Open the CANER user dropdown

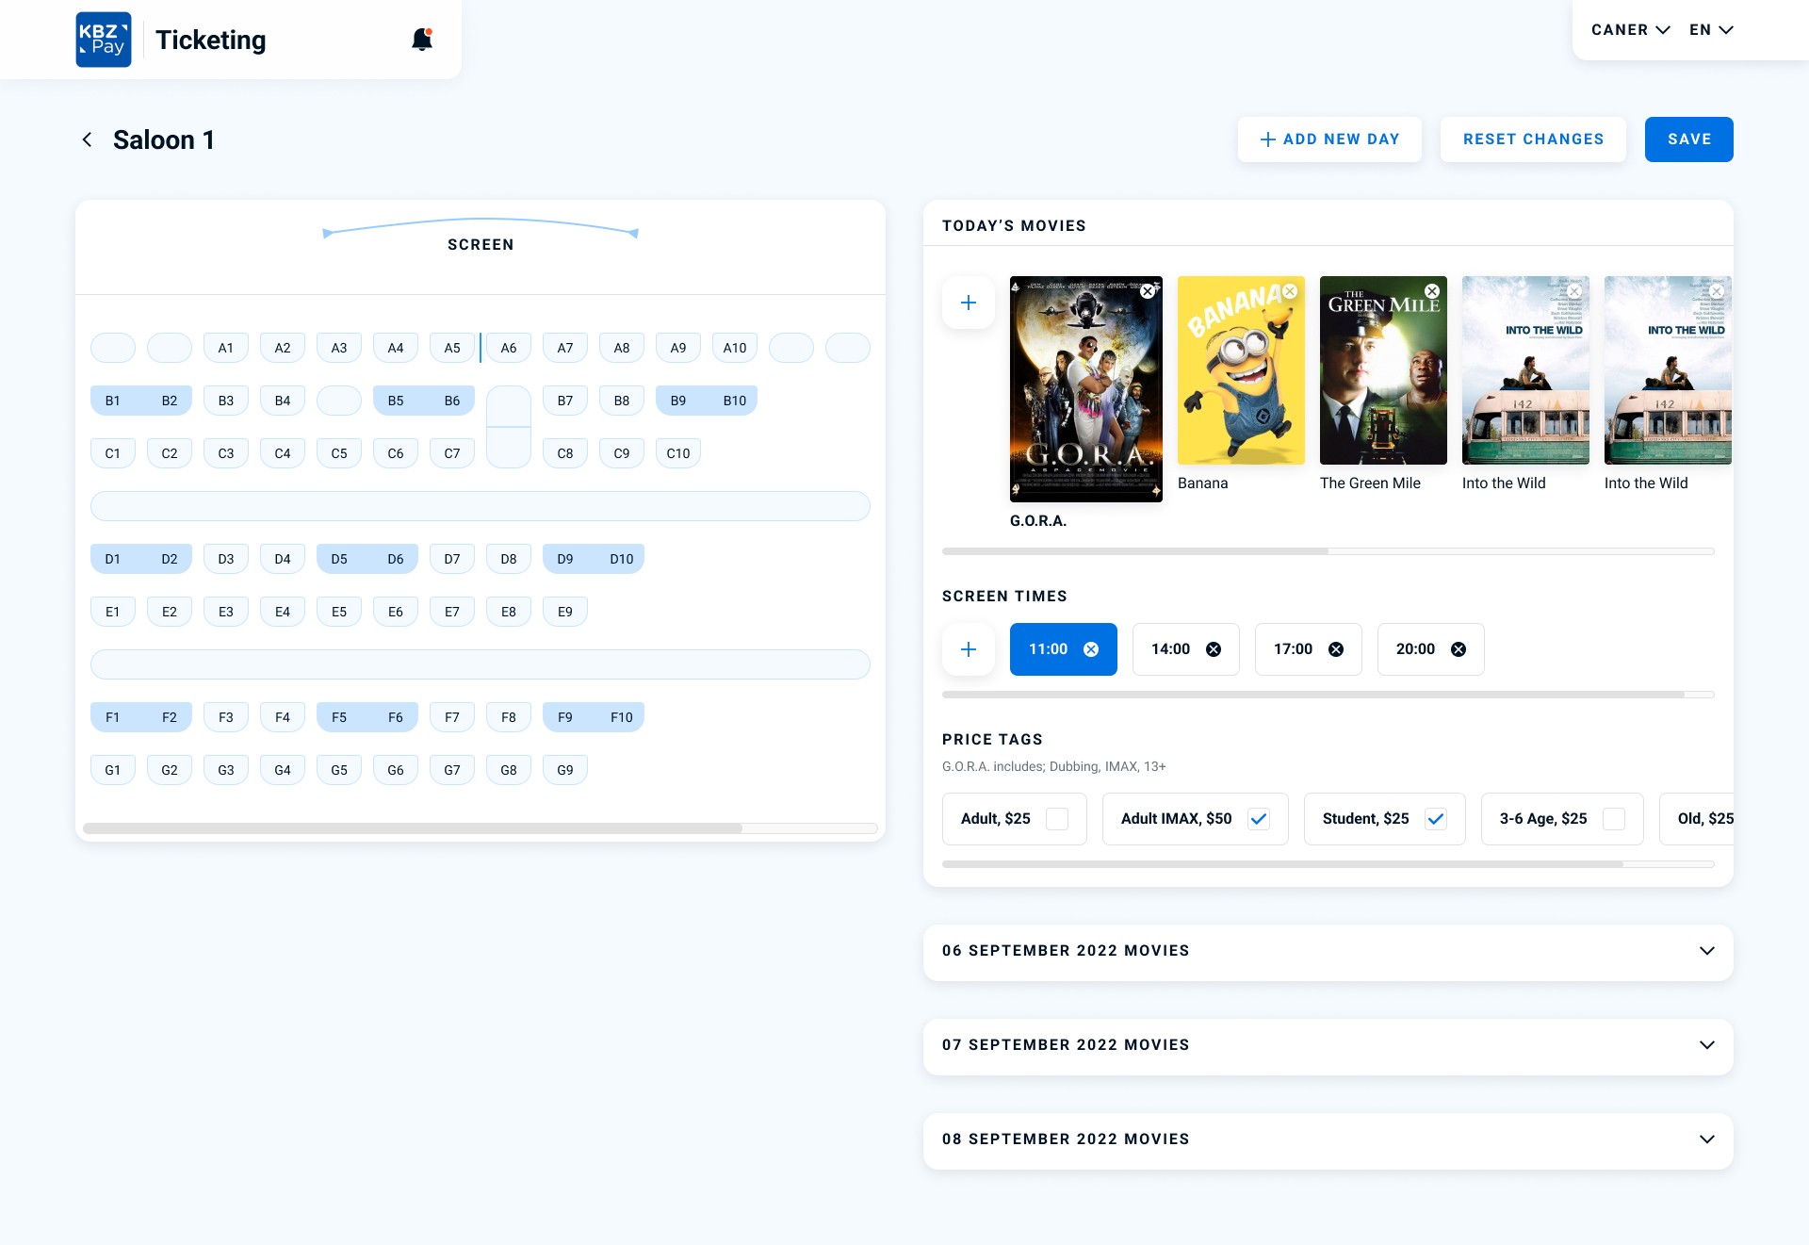point(1630,30)
